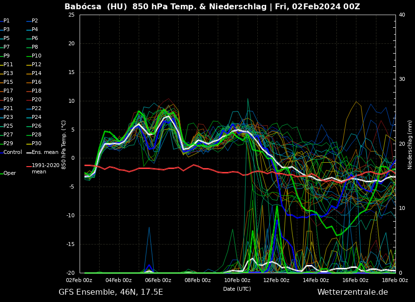Click the 10Feb 00z date tick
Screen dimensions: 415x302
tap(237, 281)
